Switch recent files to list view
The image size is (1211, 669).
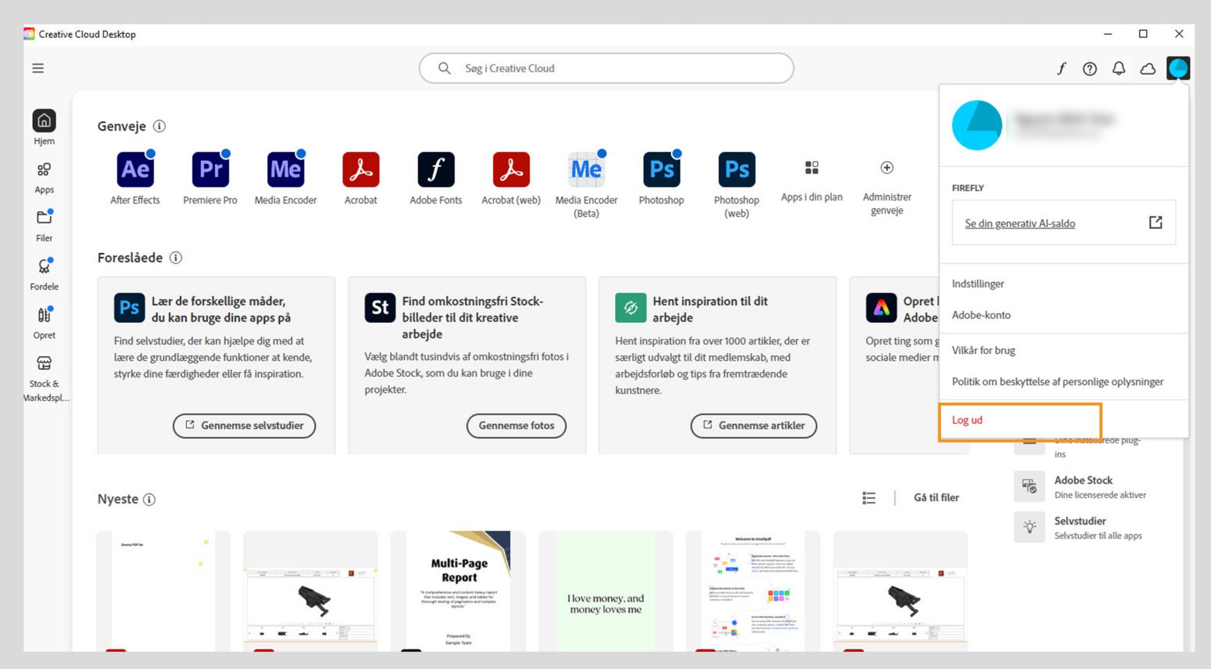click(x=869, y=498)
